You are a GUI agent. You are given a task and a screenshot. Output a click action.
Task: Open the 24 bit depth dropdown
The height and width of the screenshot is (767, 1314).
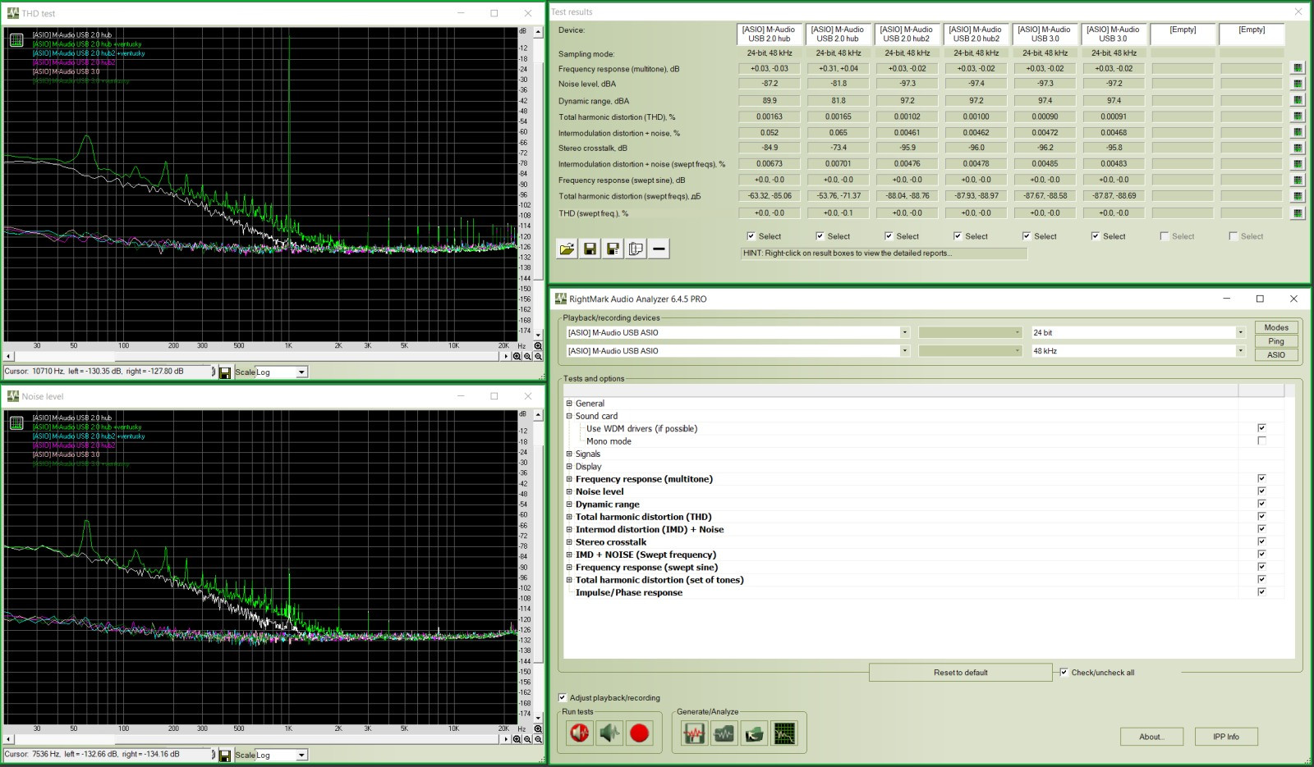pos(1240,333)
